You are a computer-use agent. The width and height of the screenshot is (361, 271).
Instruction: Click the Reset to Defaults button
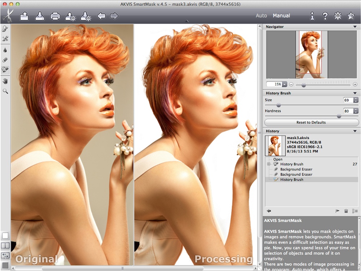pos(311,122)
